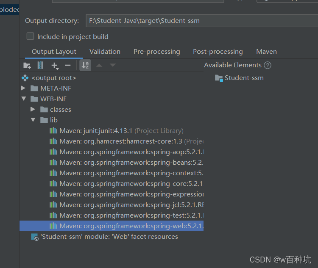The image size is (318, 268).
Task: Expand the classes folder
Action: click(x=33, y=109)
